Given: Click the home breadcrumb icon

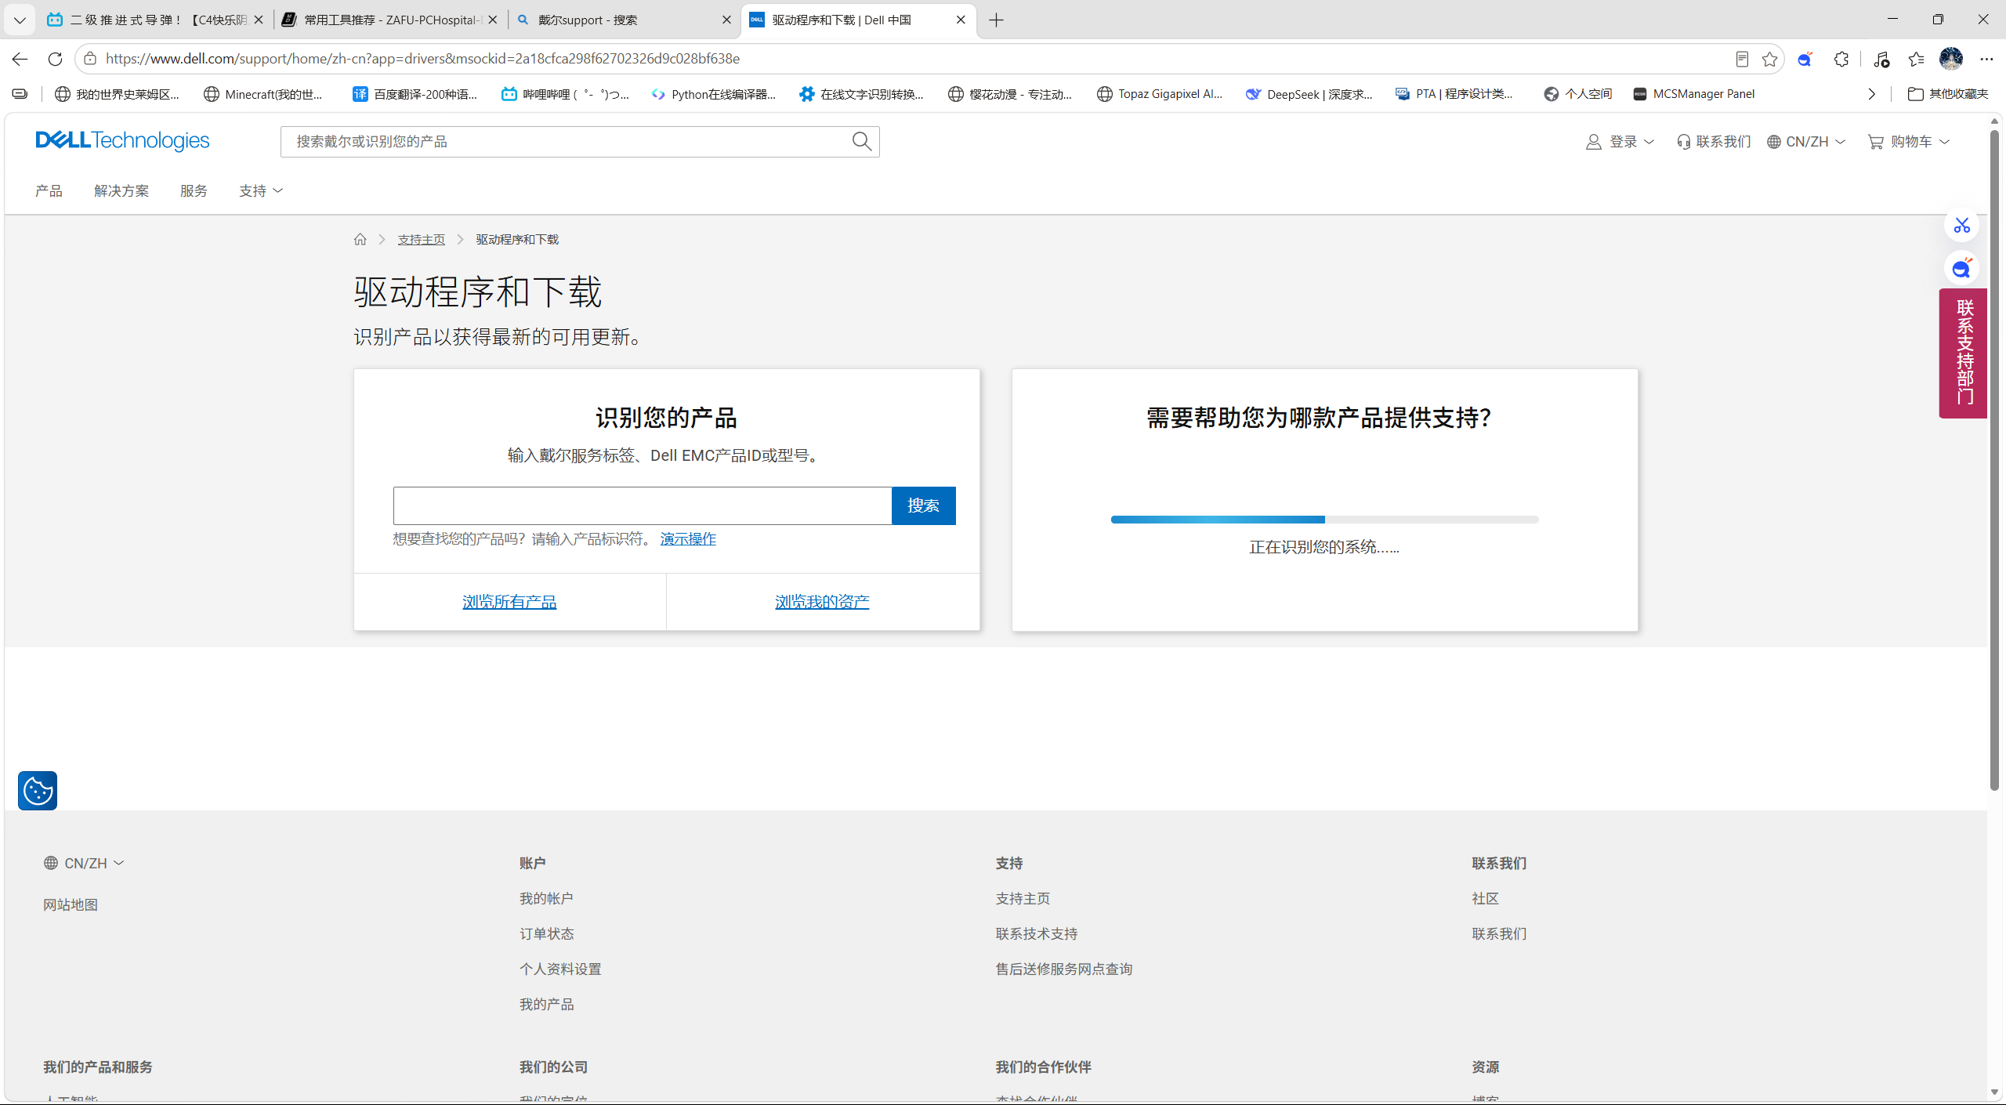Looking at the screenshot, I should (x=360, y=239).
